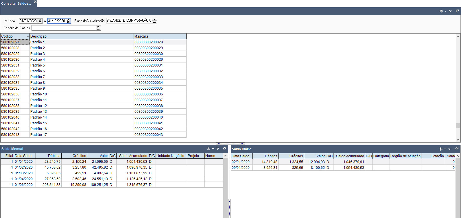Screen dimensions: 461x218
Task: Click the Cenário de Classes input field
Action: coord(63,28)
